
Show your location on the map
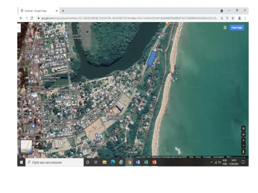click(x=243, y=134)
